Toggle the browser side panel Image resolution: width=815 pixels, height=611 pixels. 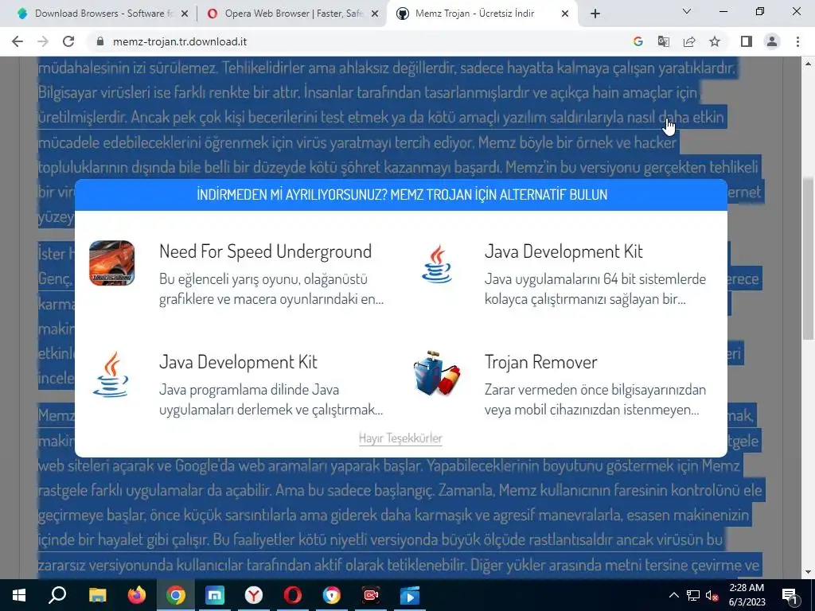747,41
